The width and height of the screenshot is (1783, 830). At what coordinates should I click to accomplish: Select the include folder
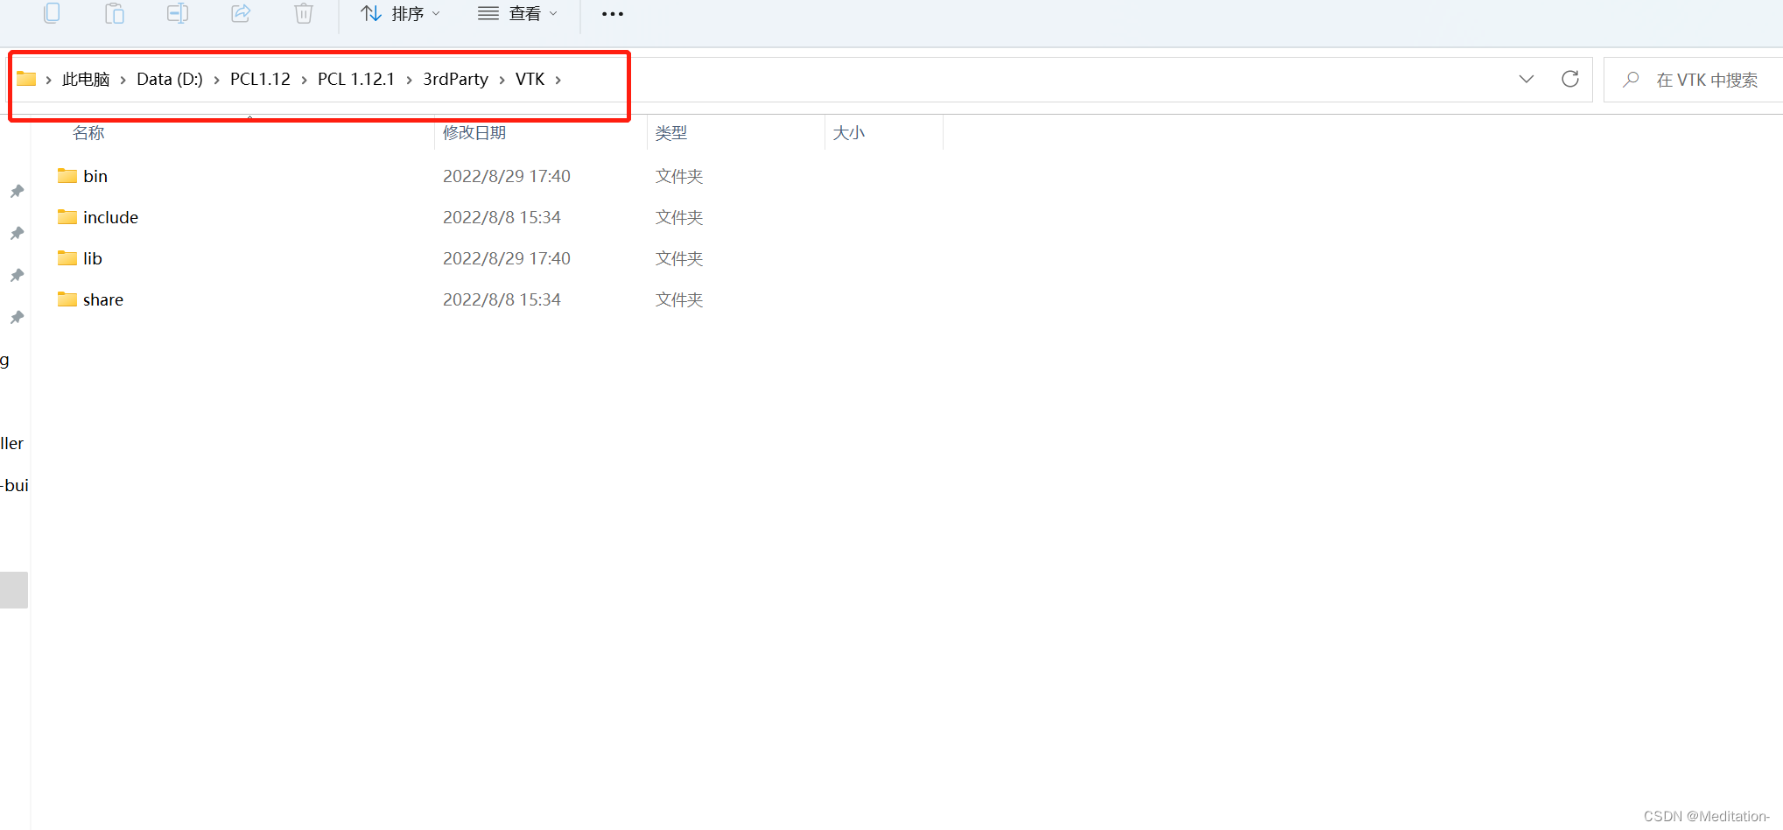[110, 217]
